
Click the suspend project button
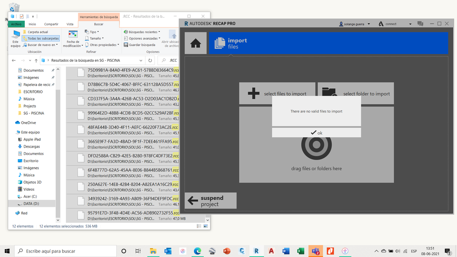click(211, 200)
